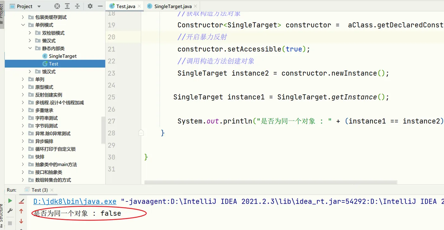Click red Up arrow in Run panel

[x=21, y=211]
